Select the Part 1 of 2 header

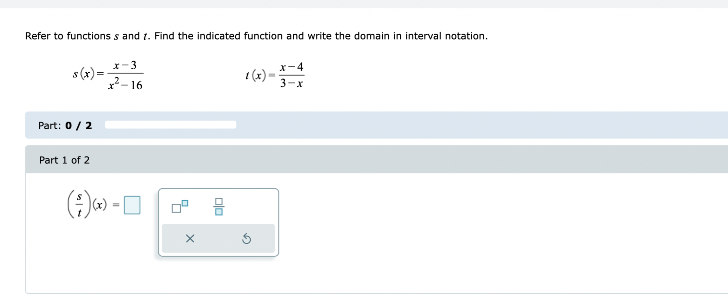[64, 160]
